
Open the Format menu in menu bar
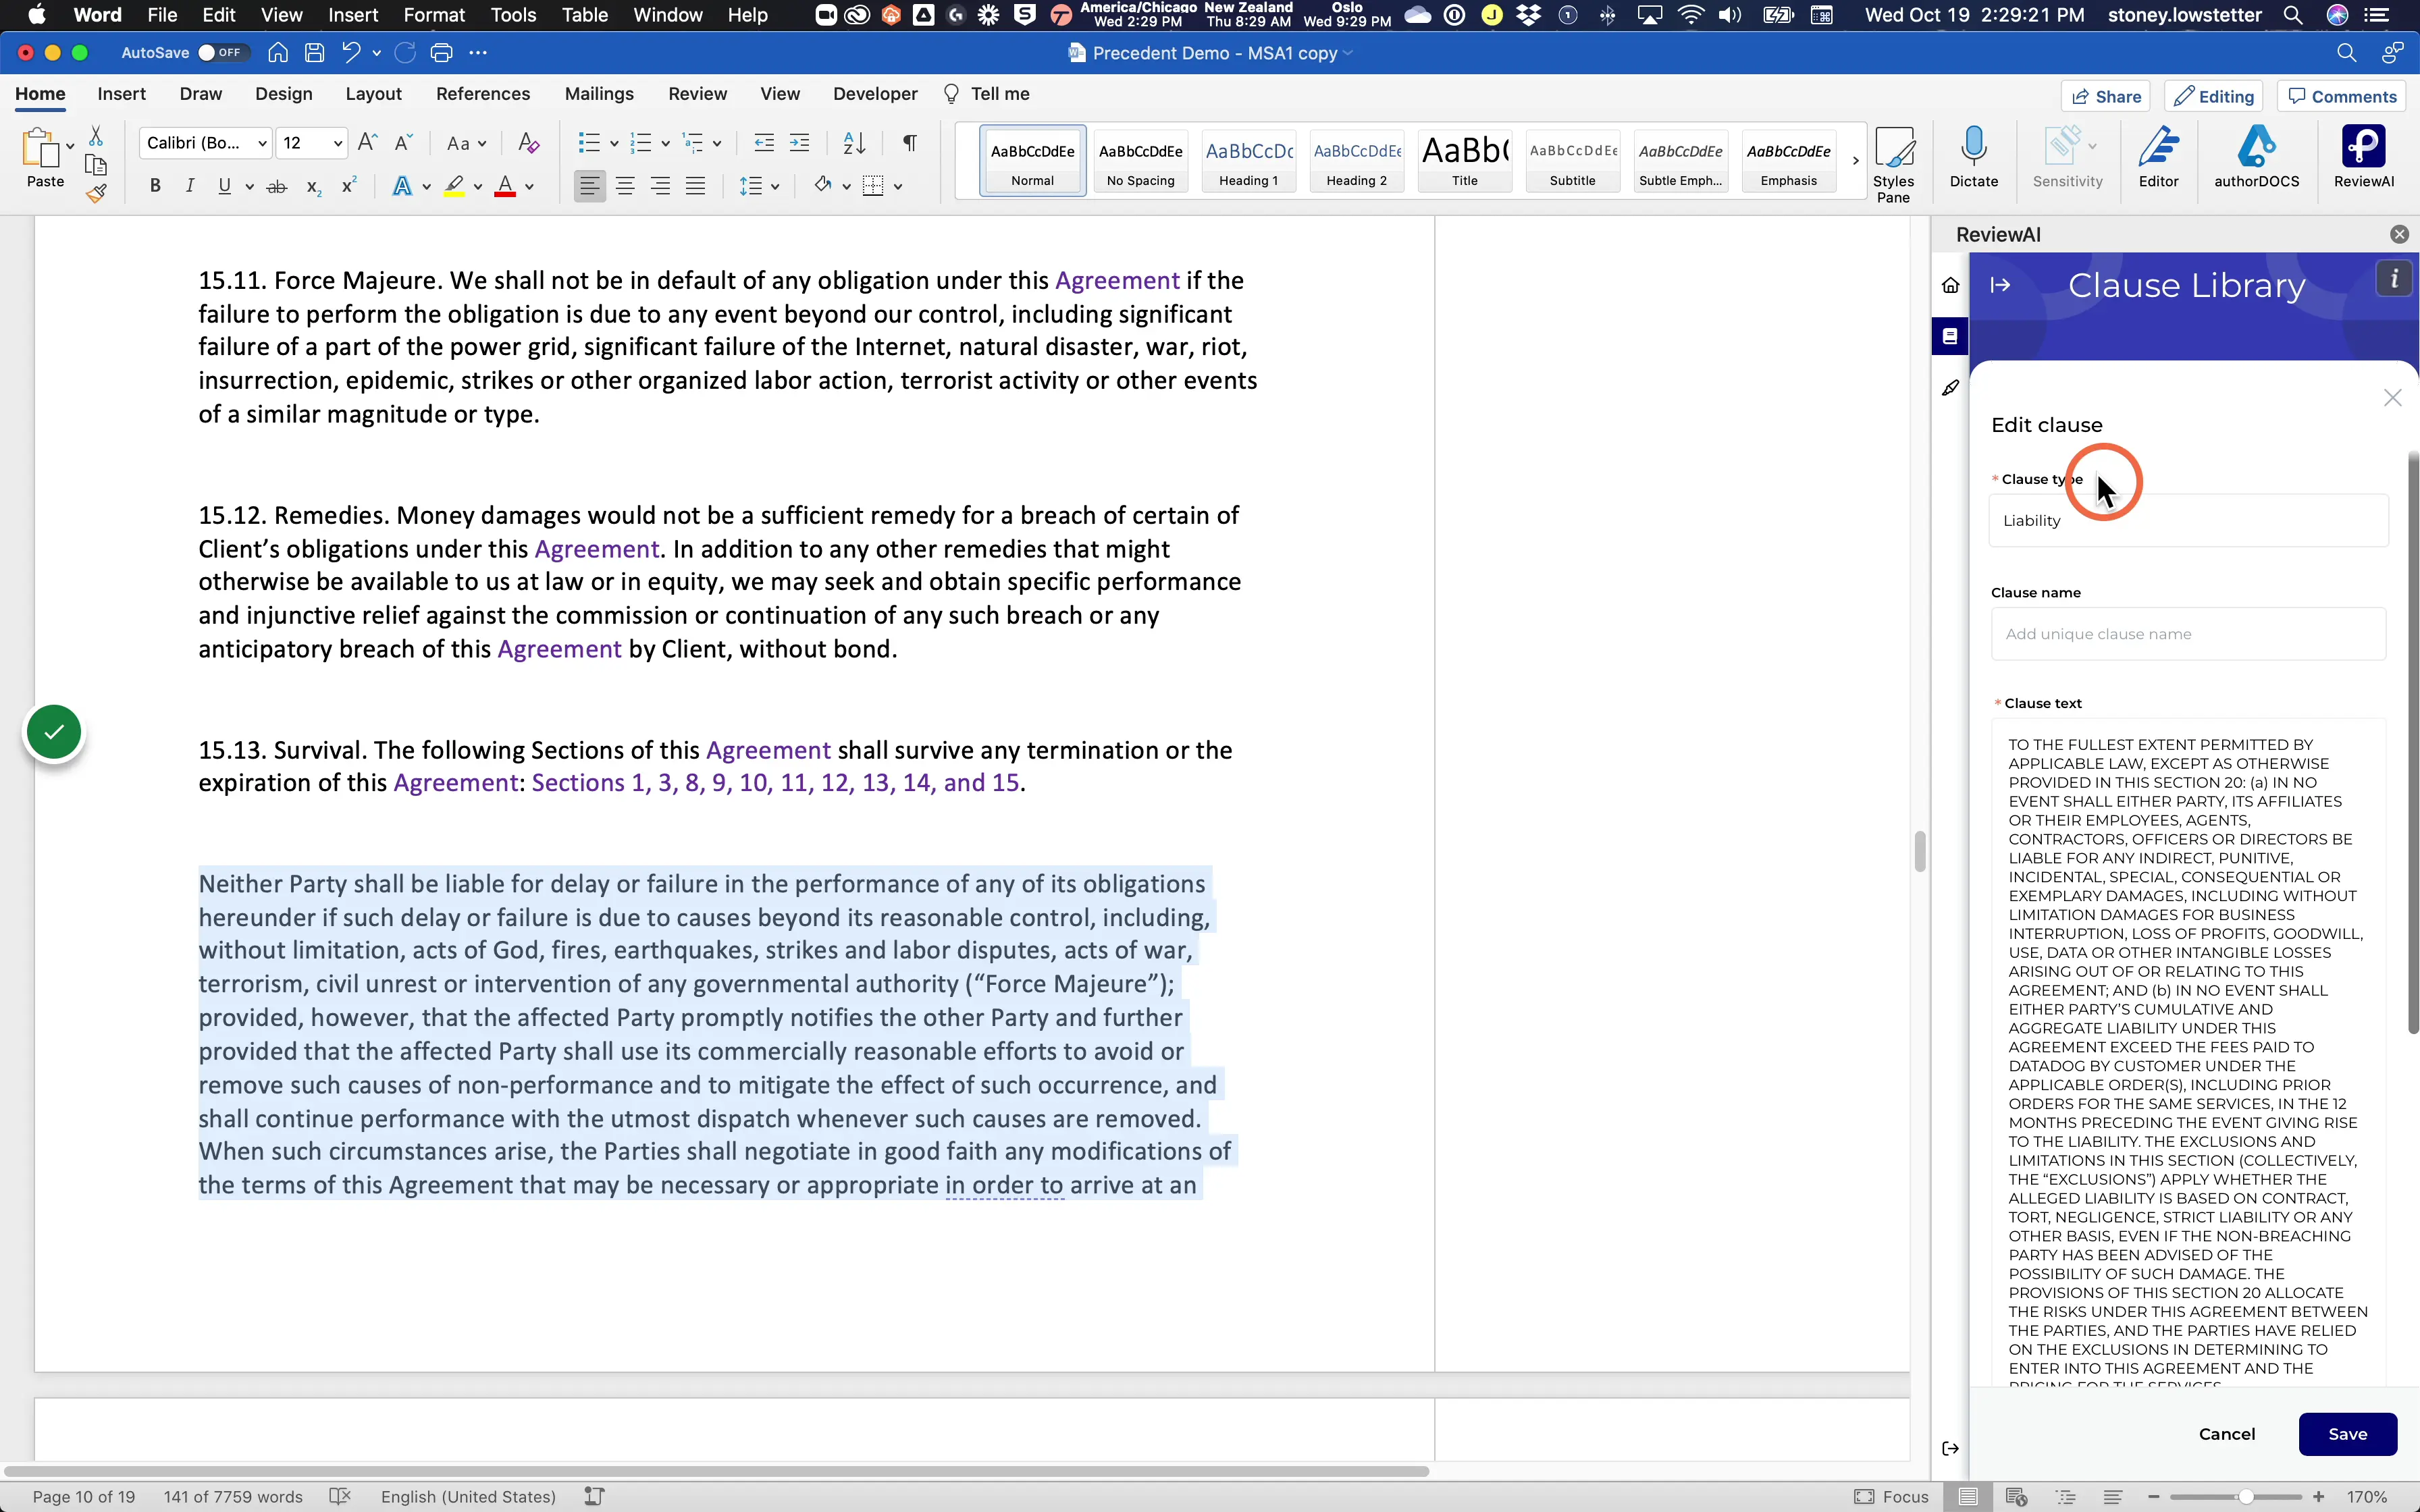tap(434, 15)
